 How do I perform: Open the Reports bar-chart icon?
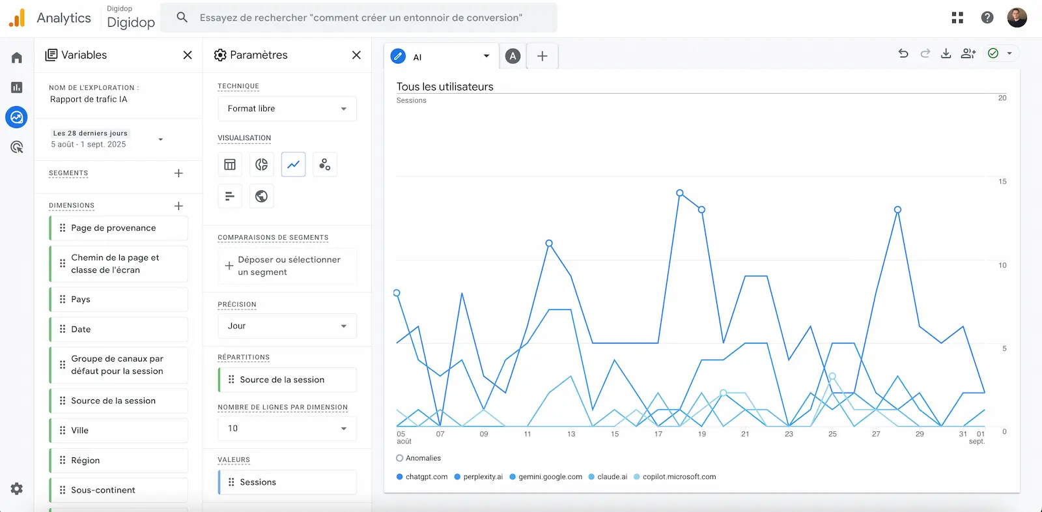tap(17, 87)
